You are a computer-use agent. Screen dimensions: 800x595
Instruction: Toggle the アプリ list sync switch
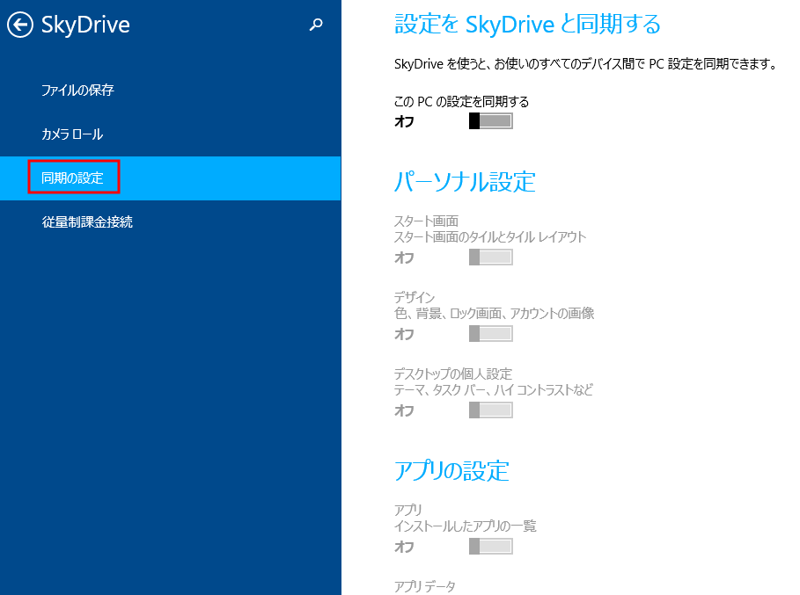click(490, 547)
